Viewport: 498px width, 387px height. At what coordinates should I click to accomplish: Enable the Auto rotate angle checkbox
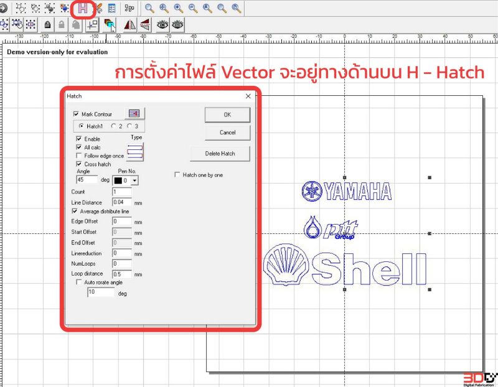79,282
